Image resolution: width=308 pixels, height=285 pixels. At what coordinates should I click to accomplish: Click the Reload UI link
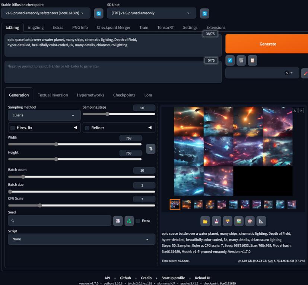tap(203, 278)
